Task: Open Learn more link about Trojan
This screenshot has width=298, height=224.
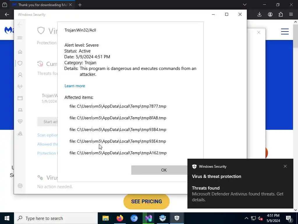Action: click(x=75, y=86)
